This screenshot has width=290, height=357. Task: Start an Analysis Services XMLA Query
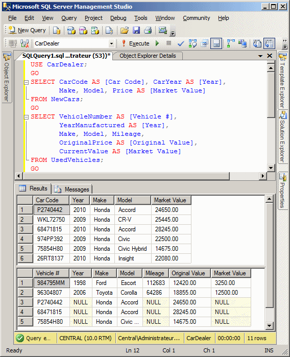(x=94, y=30)
